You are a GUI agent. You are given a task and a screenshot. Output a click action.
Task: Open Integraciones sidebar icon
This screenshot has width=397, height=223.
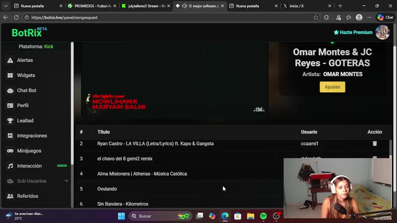[x=10, y=136]
